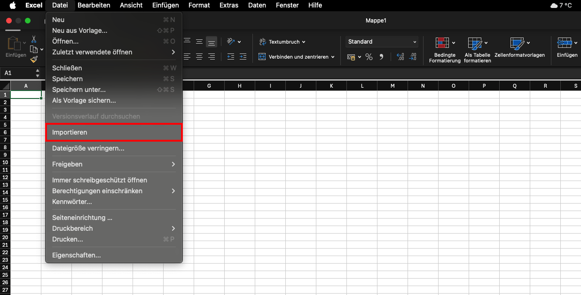
Task: Expand Verbinden und zentrieren dropdown arrow
Action: pos(333,57)
